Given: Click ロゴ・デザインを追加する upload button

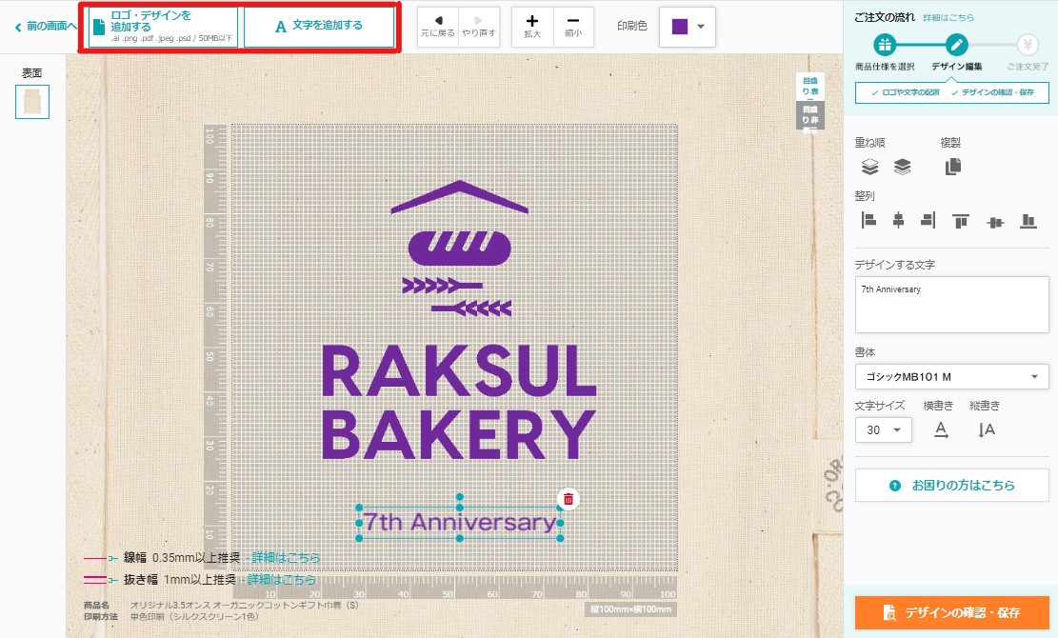Looking at the screenshot, I should coord(163,27).
